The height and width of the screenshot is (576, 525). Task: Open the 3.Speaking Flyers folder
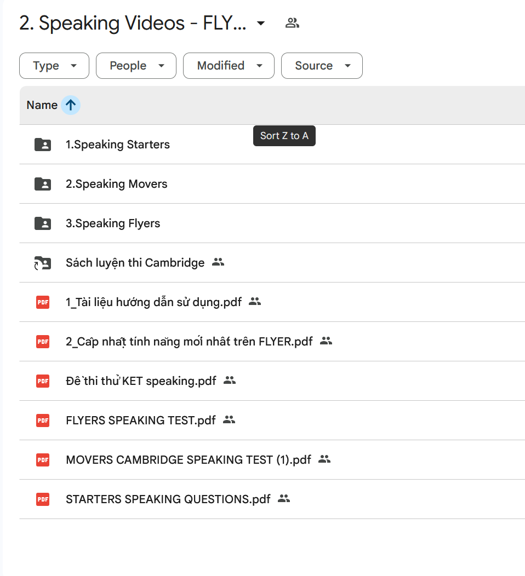113,223
